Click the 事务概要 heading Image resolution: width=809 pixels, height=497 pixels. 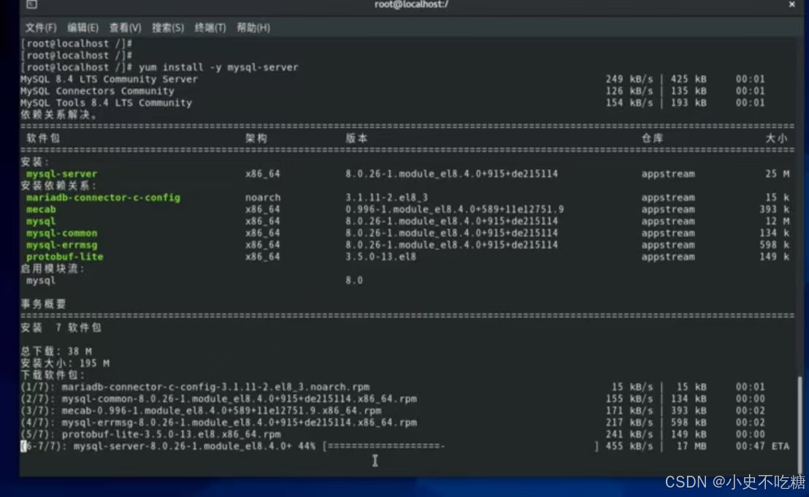click(x=43, y=304)
